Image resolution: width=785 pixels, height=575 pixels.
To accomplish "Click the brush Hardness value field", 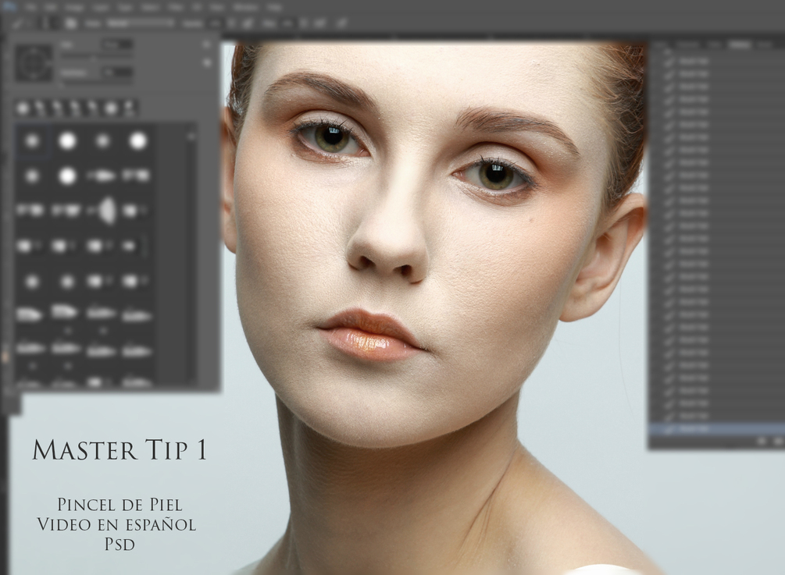I will [x=116, y=73].
